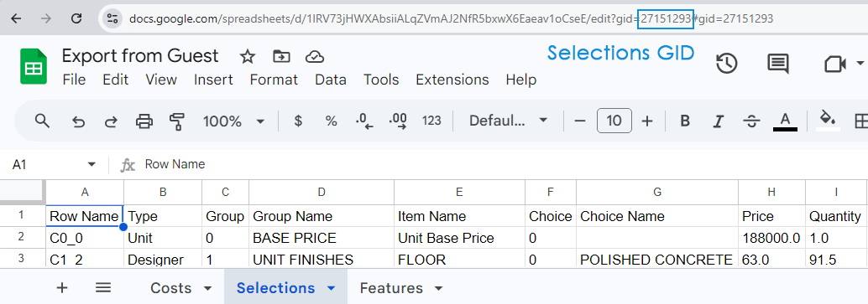Open the Default font dropdown
The image size is (868, 304).
[x=508, y=121]
